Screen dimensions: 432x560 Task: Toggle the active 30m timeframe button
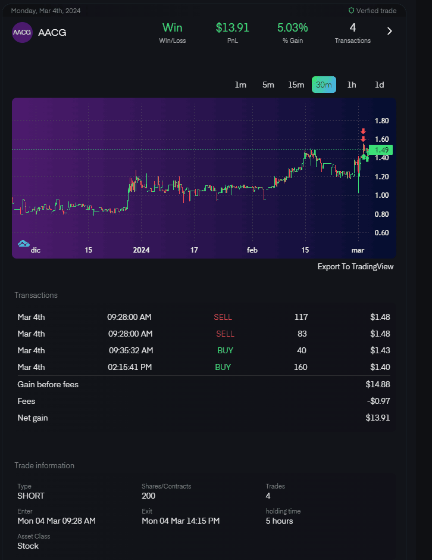click(x=324, y=85)
